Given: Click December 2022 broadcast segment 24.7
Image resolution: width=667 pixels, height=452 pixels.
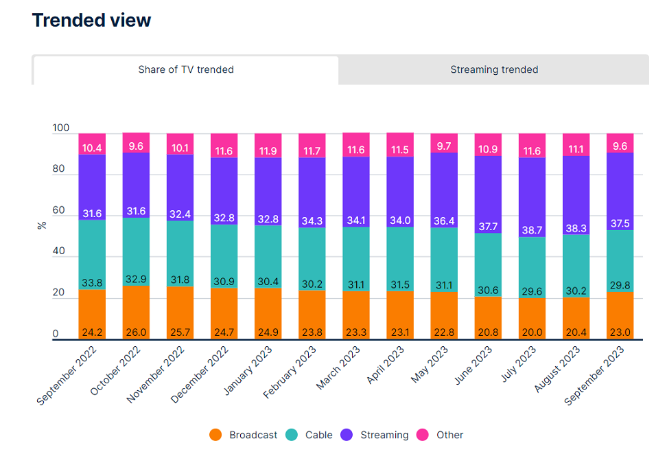Looking at the screenshot, I should pos(224,314).
